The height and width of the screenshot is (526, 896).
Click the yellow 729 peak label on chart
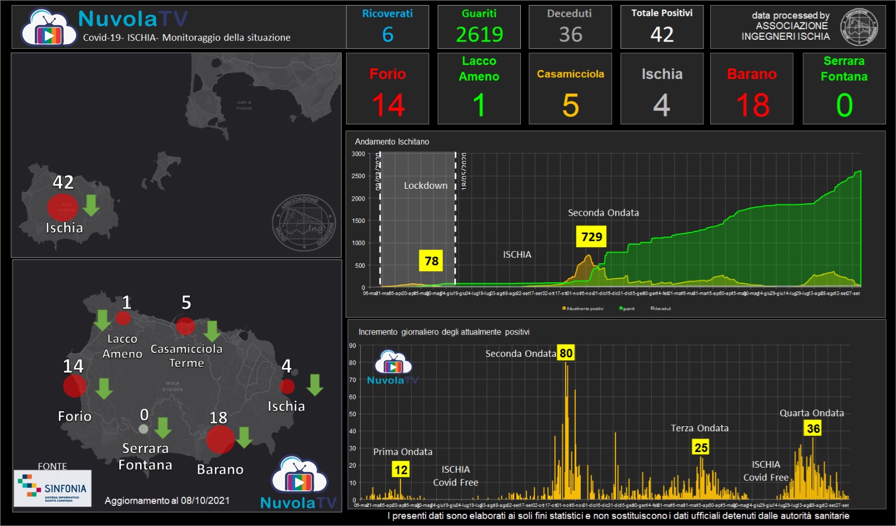(591, 237)
